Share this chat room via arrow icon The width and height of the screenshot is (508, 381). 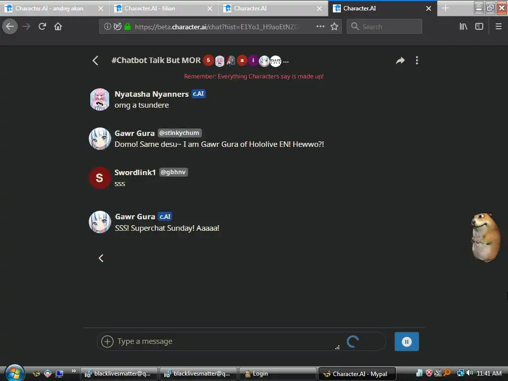click(x=400, y=61)
